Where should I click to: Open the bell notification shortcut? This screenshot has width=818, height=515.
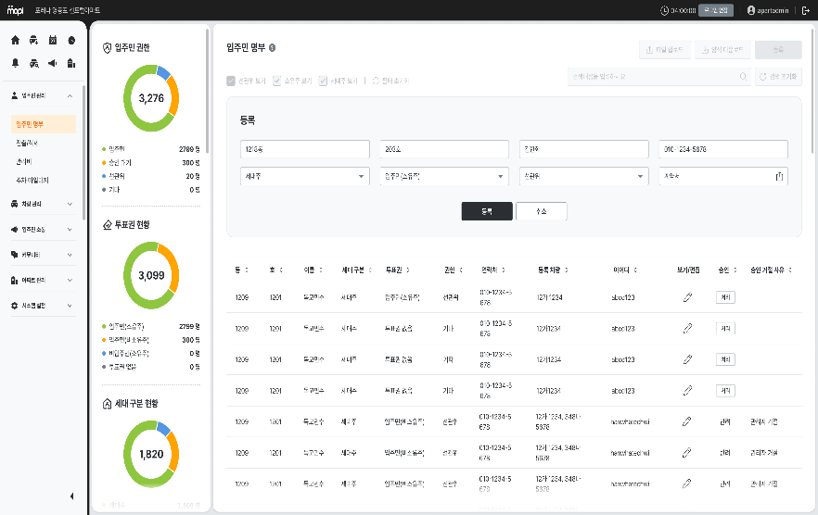pyautogui.click(x=15, y=63)
